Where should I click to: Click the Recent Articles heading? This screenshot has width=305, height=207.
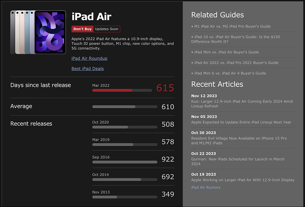pyautogui.click(x=217, y=84)
